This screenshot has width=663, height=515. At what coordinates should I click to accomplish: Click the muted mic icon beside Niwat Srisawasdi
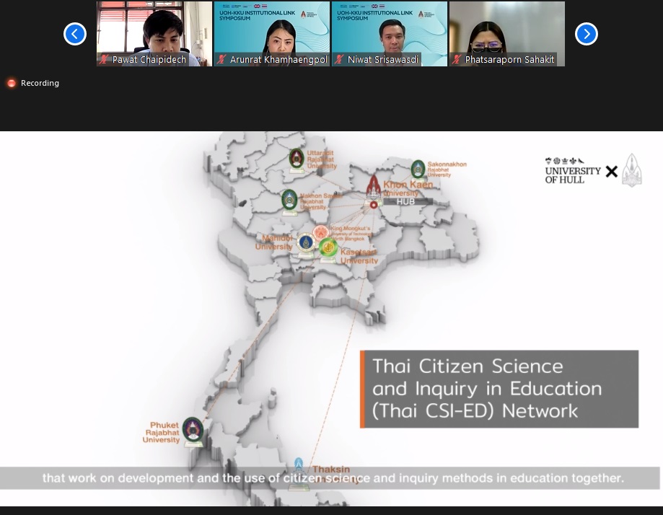(x=338, y=60)
